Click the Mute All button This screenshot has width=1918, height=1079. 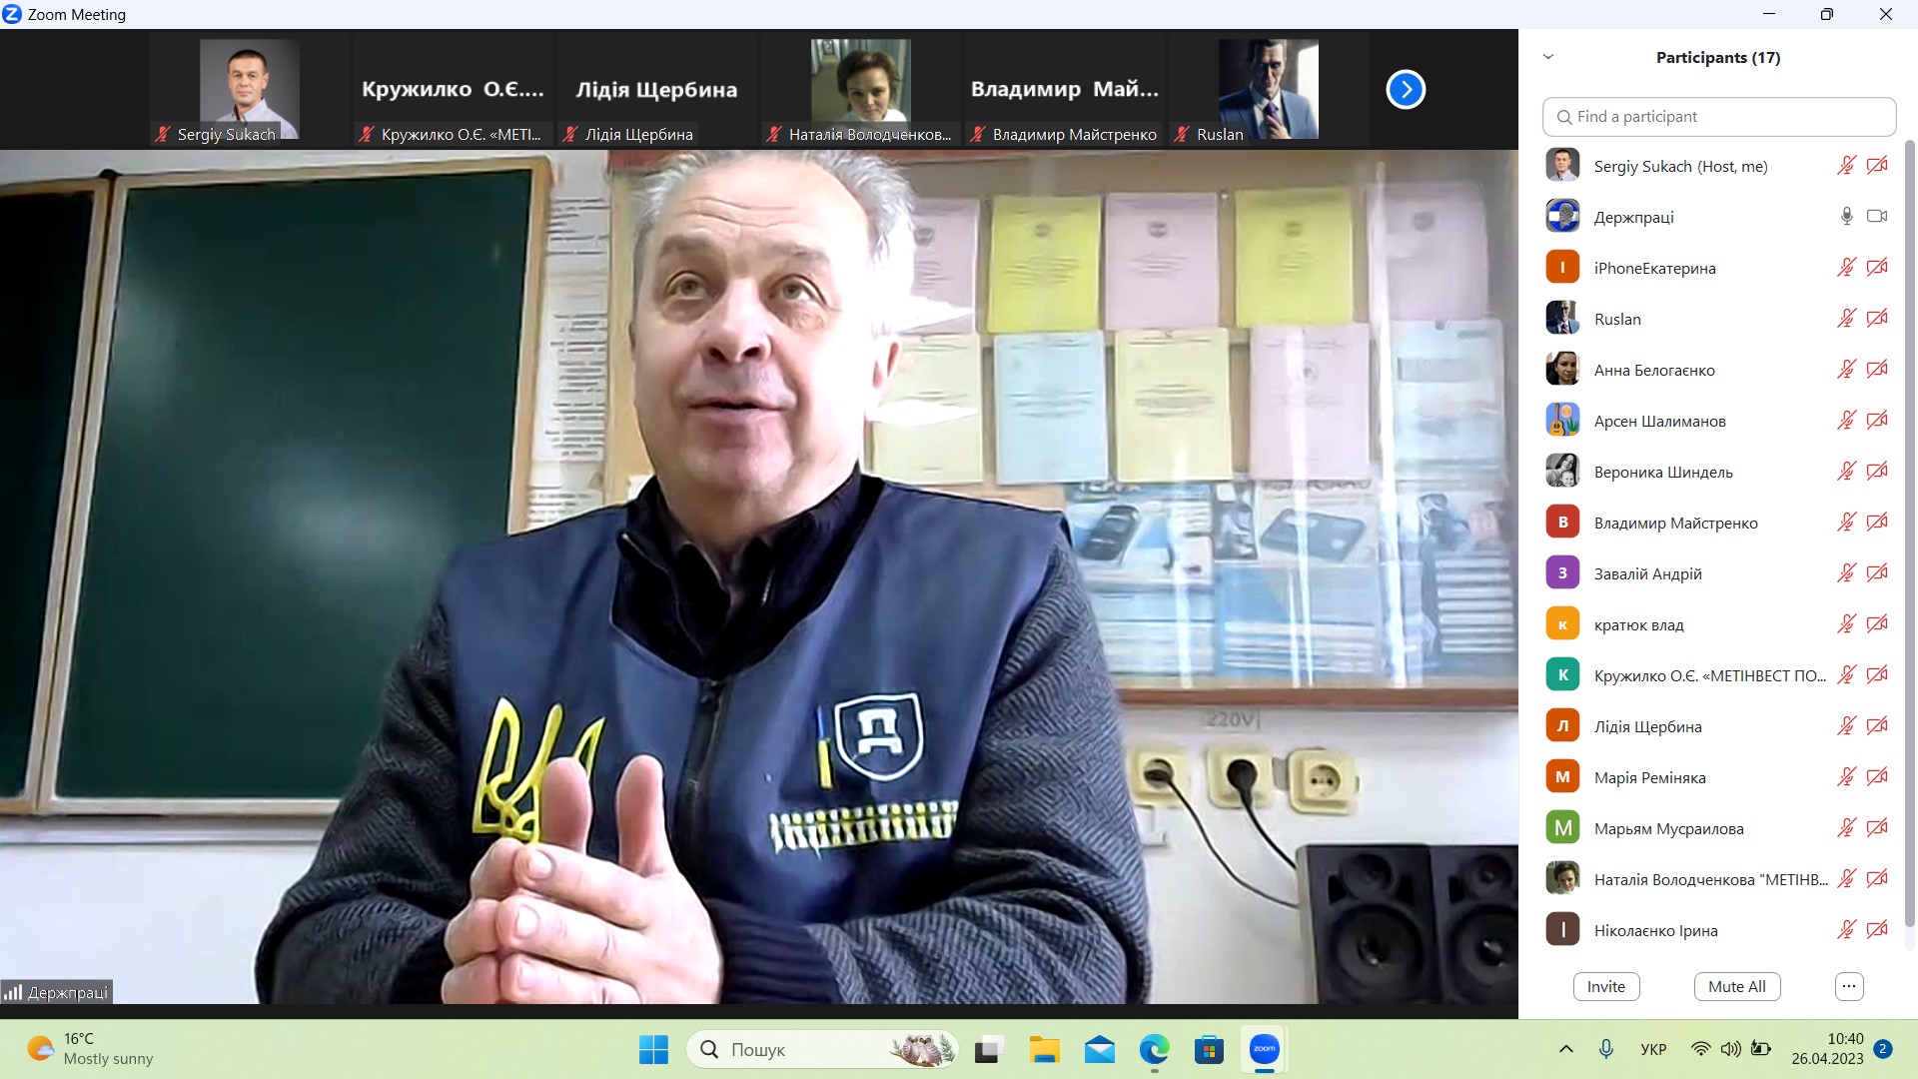point(1737,986)
